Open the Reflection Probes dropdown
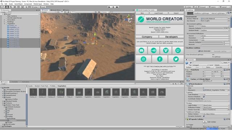The image size is (232, 130). point(216,108)
